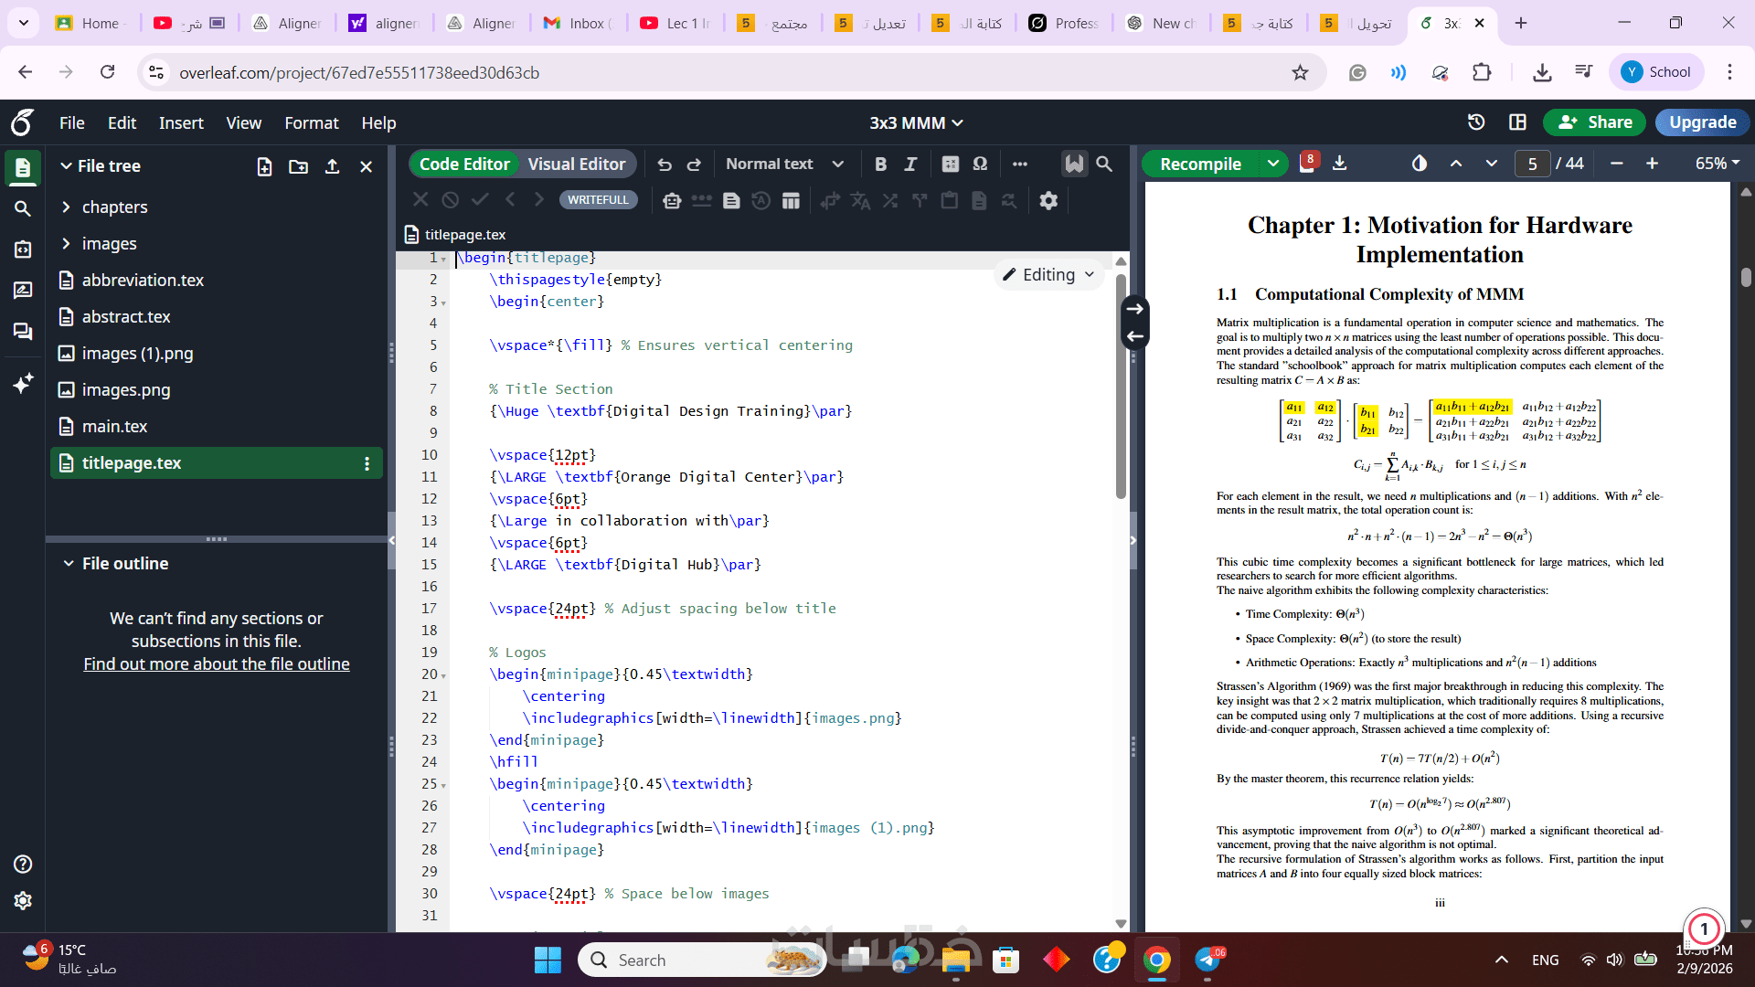Toggle the PDF dark mode contrast icon

(x=1419, y=164)
